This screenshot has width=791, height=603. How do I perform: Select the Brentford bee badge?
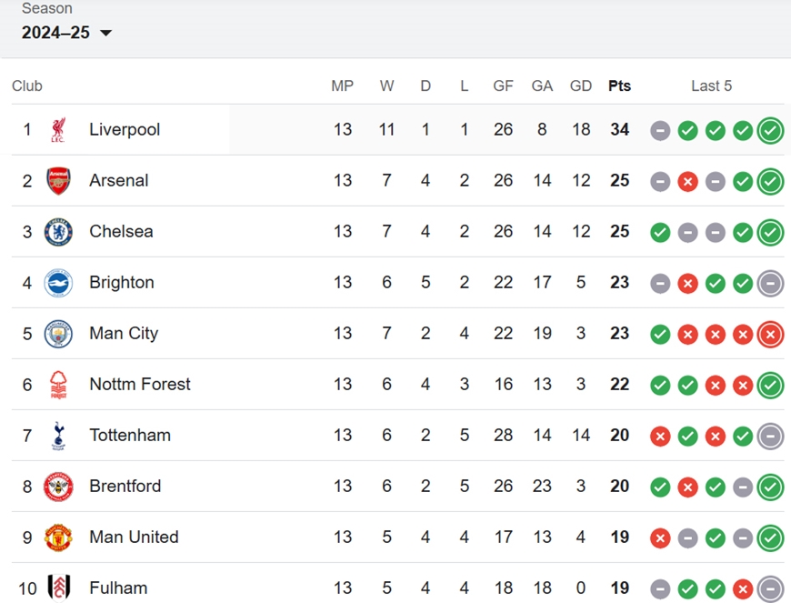click(x=58, y=487)
